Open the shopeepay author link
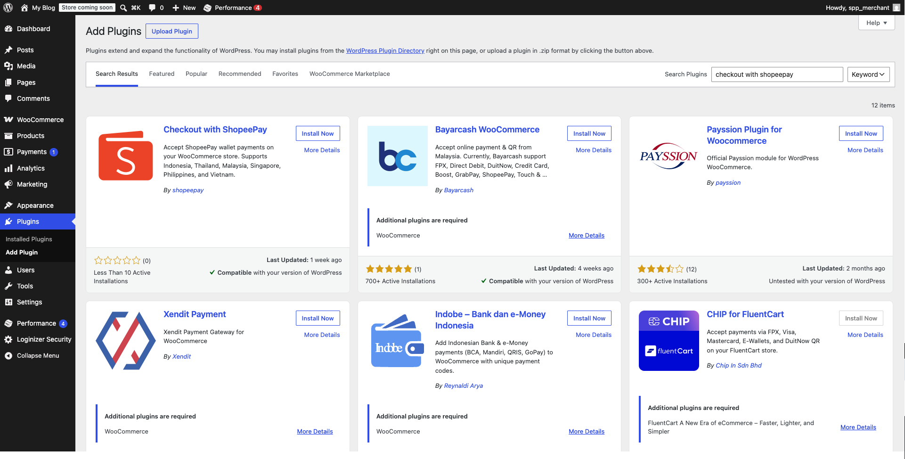Viewport: 905px width, 459px height. tap(188, 190)
